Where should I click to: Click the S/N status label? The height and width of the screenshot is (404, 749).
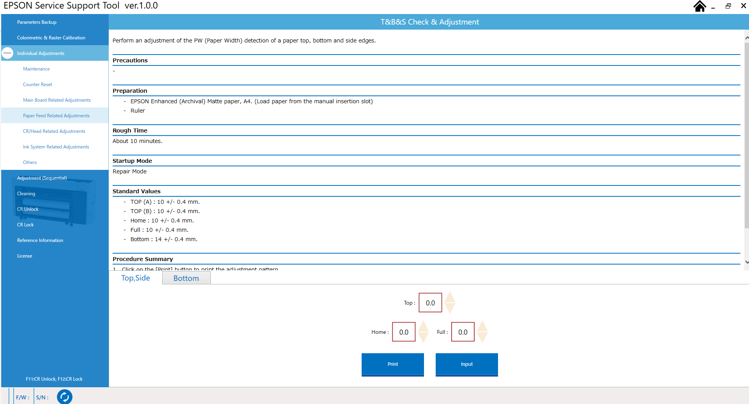(42, 397)
